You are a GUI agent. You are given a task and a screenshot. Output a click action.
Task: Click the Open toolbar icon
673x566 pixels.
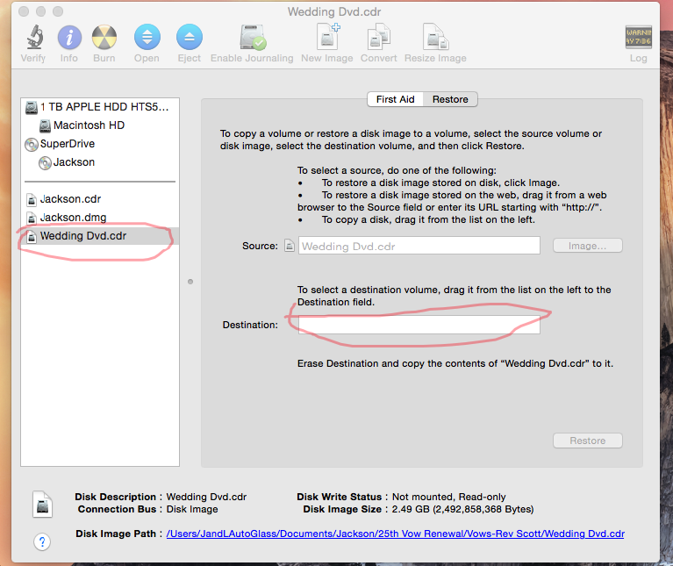pyautogui.click(x=147, y=37)
